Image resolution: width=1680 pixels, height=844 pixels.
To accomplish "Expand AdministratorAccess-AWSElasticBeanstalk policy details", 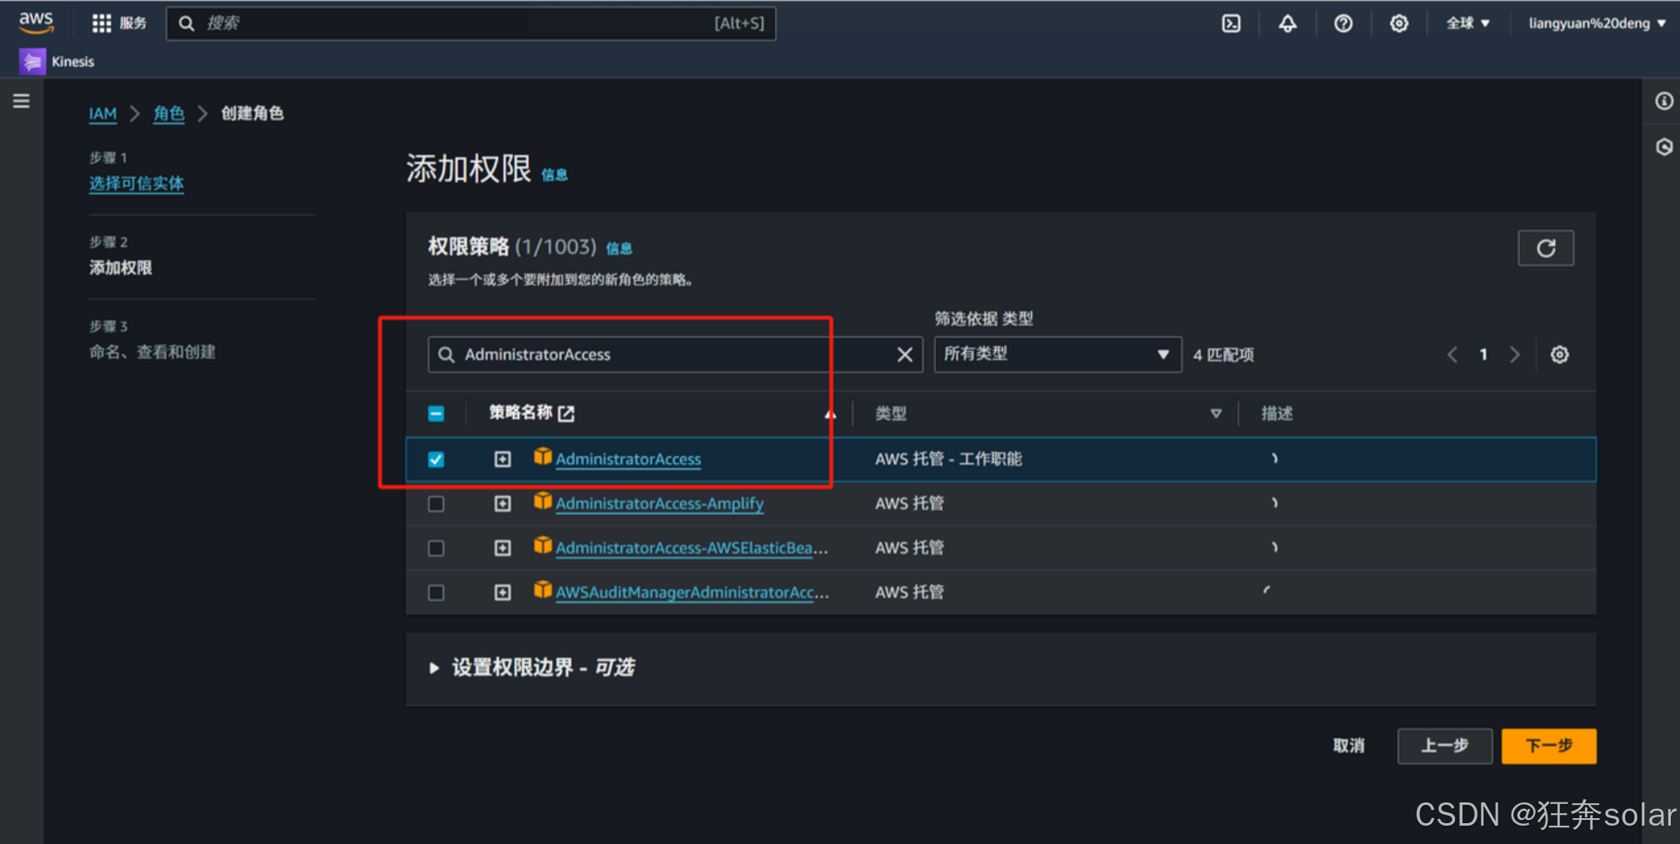I will point(502,548).
